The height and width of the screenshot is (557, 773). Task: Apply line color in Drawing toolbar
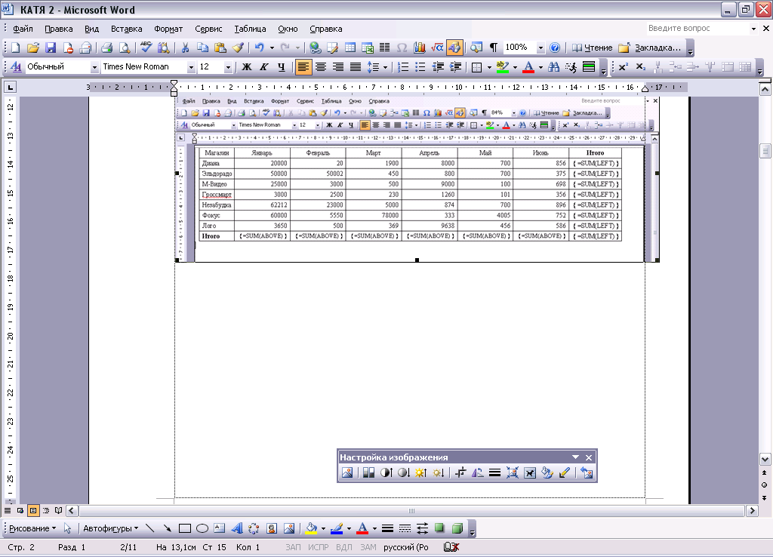337,528
